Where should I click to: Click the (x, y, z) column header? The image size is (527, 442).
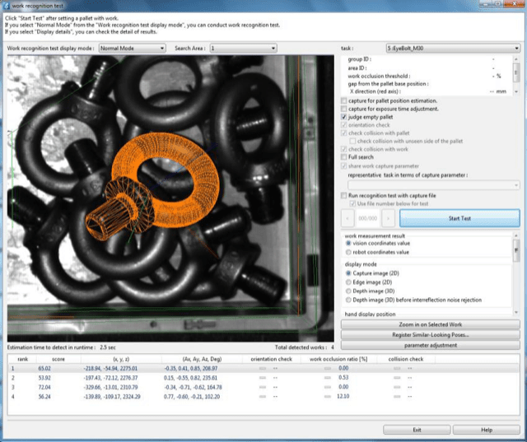pyautogui.click(x=121, y=359)
